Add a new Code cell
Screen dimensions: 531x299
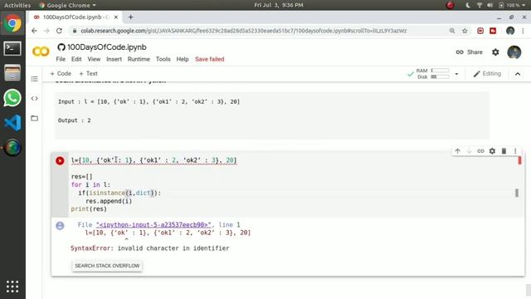click(x=61, y=74)
